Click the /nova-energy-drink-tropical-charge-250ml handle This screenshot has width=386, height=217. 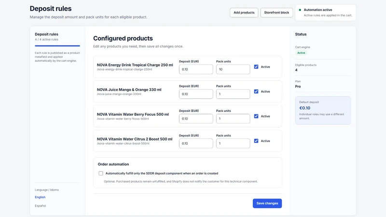(124, 69)
